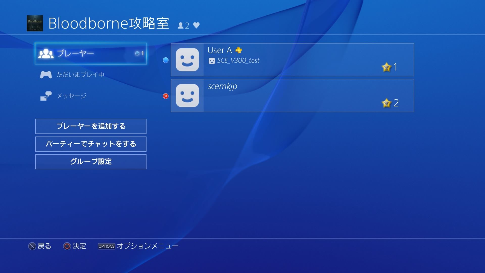Click the OPTIONS オプションメニュー hint
485x273 pixels.
(138, 246)
